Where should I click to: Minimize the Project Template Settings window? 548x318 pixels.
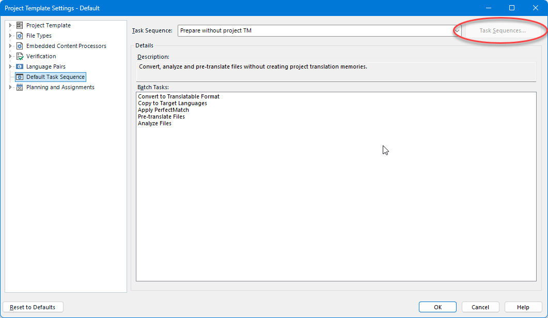pos(489,8)
